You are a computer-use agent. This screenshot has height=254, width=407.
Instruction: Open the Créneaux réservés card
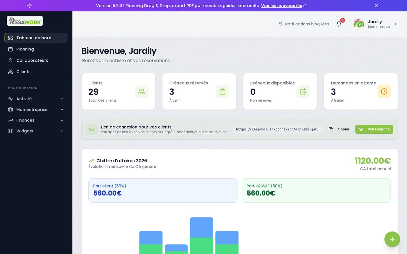coord(199,91)
